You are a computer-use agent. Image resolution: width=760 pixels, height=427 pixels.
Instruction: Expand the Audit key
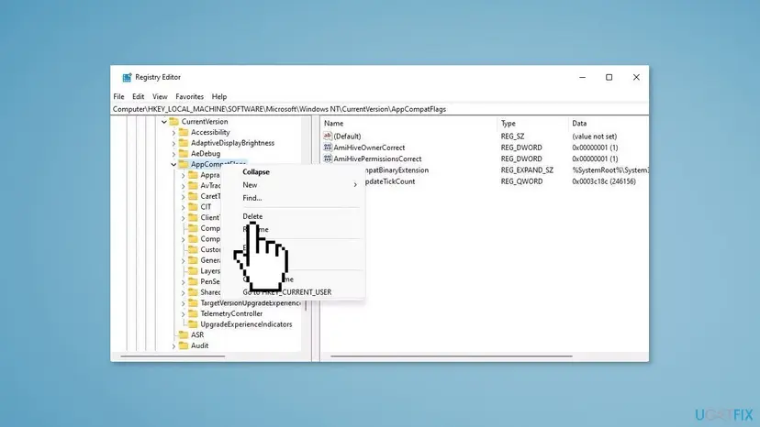(x=173, y=346)
